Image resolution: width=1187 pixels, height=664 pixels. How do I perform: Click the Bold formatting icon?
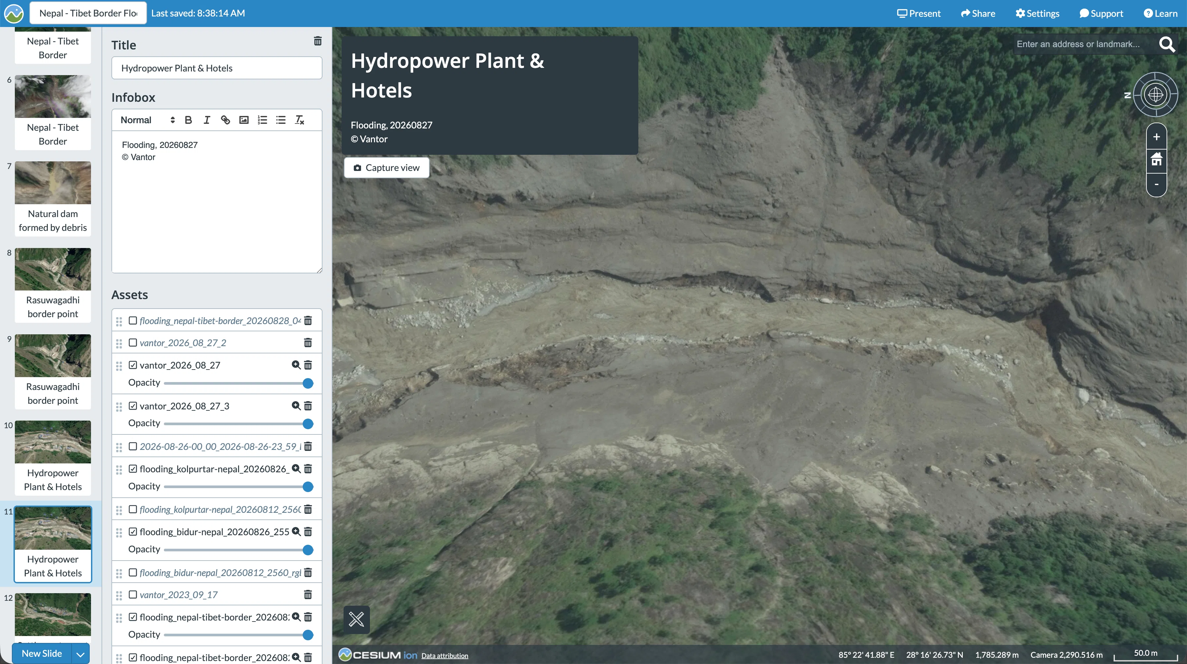[188, 120]
